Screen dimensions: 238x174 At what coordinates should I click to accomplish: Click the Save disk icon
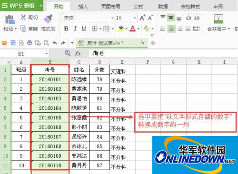pyautogui.click(x=13, y=43)
